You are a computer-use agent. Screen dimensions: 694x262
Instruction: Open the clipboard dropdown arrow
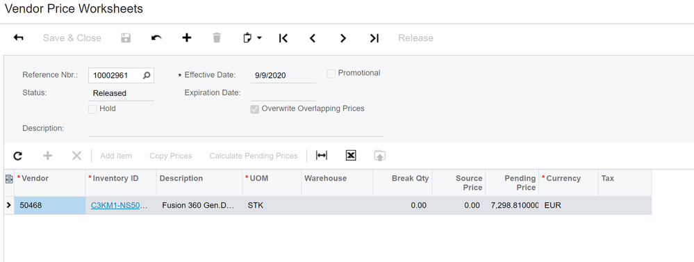[x=259, y=38]
